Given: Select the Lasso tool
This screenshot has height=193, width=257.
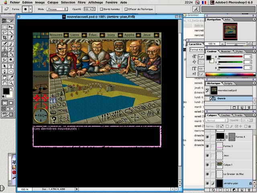Looking at the screenshot, I should click(5, 32).
